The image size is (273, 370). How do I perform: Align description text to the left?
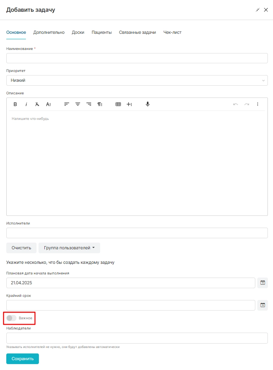pos(66,104)
